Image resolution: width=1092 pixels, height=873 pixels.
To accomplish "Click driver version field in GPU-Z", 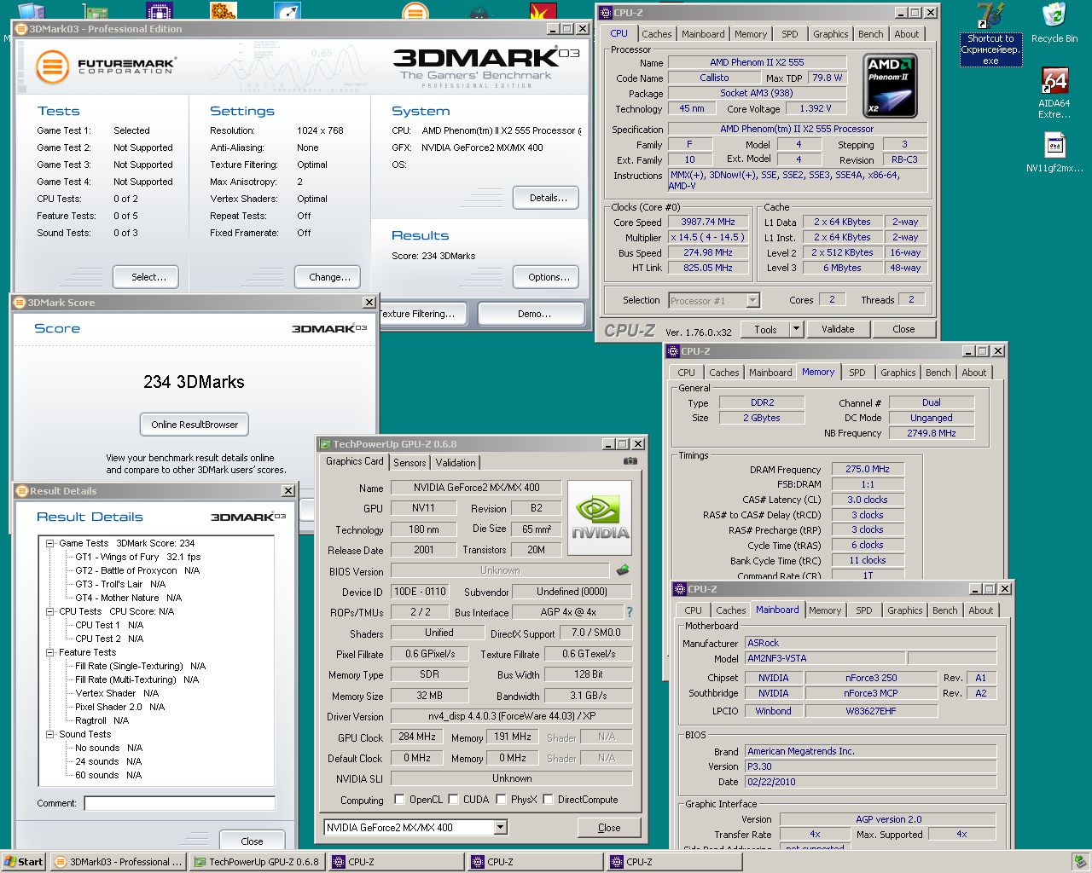I will pos(512,717).
